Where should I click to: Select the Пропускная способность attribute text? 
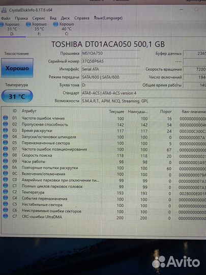click(45, 125)
